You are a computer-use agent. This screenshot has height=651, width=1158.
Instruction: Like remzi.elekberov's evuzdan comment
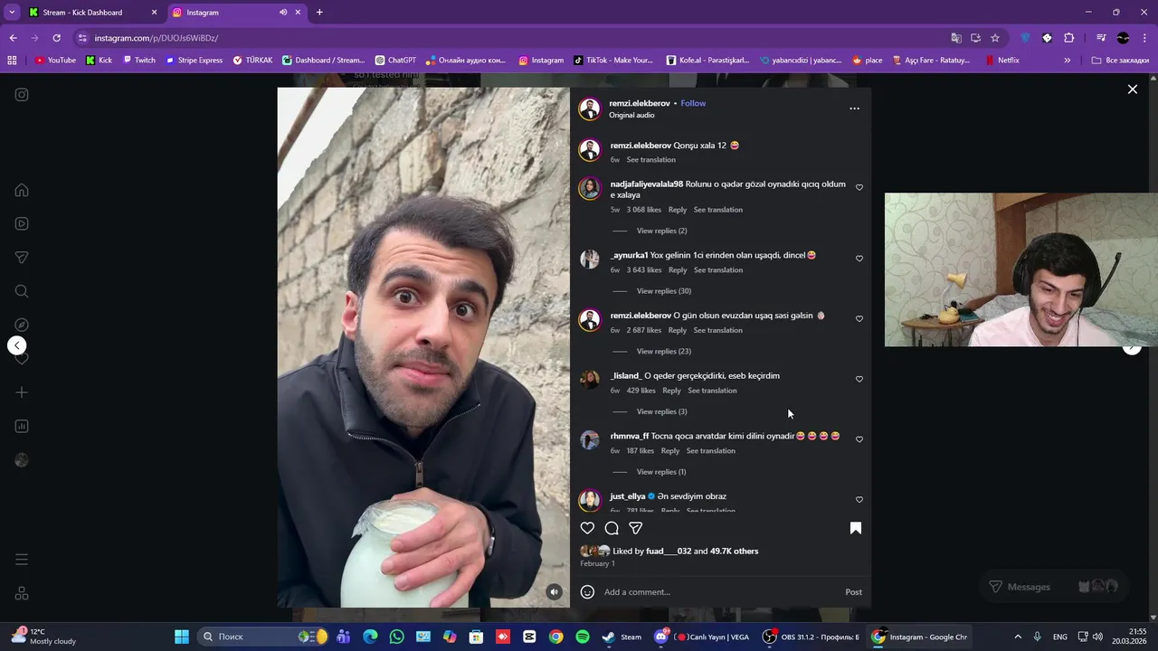click(x=859, y=319)
